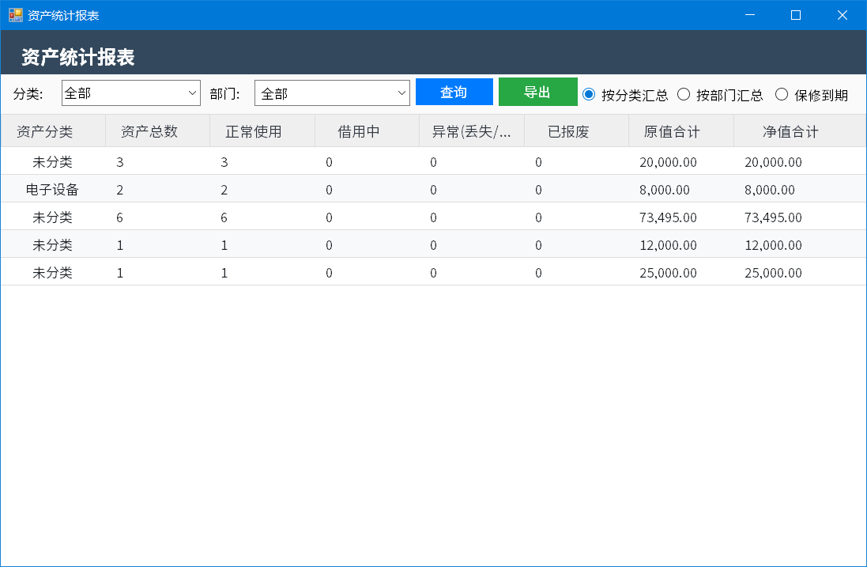
Task: Sort by 资产总数 column header
Action: click(157, 131)
